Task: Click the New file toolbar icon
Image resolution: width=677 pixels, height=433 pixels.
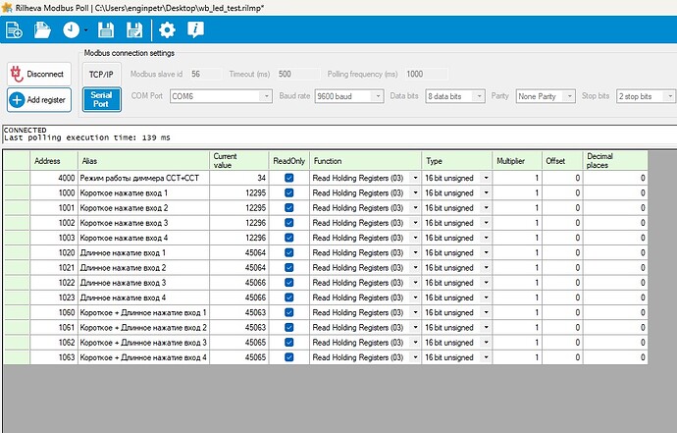Action: (14, 30)
